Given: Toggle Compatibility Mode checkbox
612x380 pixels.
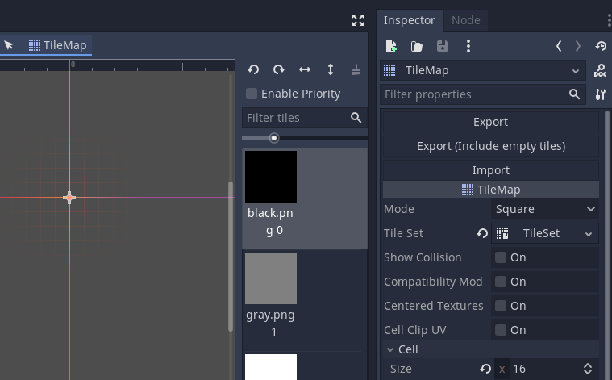Looking at the screenshot, I should click(501, 282).
